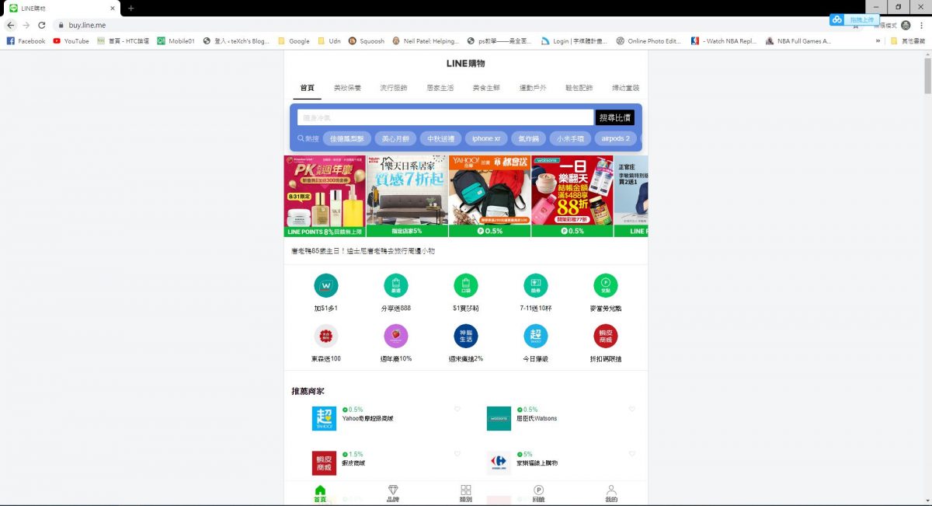Click the 中秋送禮 hot search tag
Viewport: 932px width, 506px height.
pos(441,138)
